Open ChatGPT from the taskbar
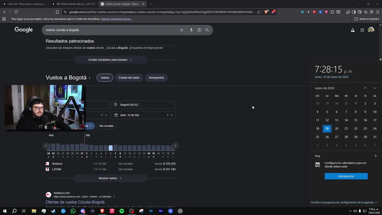This screenshot has width=382, height=215. [180, 211]
